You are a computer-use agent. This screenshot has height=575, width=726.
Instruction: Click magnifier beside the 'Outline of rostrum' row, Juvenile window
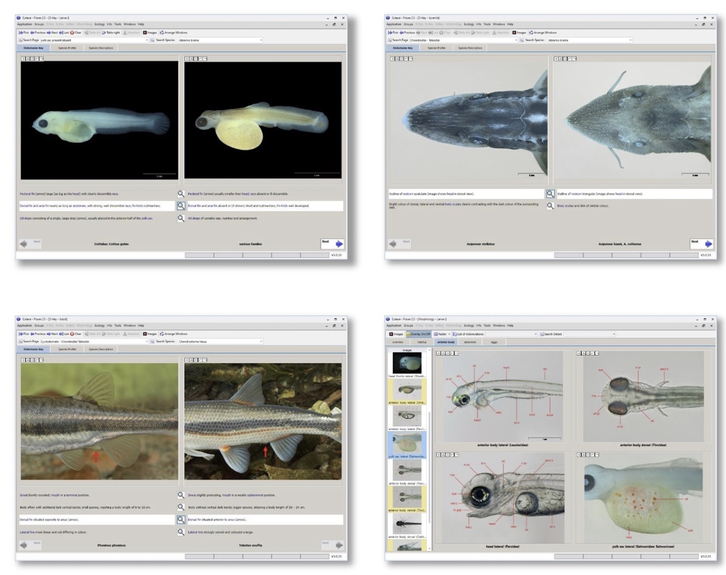550,194
